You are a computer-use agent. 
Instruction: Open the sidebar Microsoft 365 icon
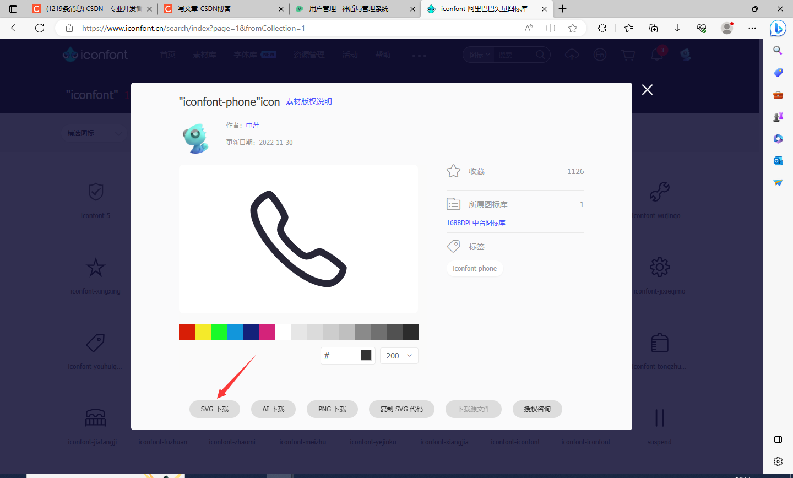(x=778, y=139)
